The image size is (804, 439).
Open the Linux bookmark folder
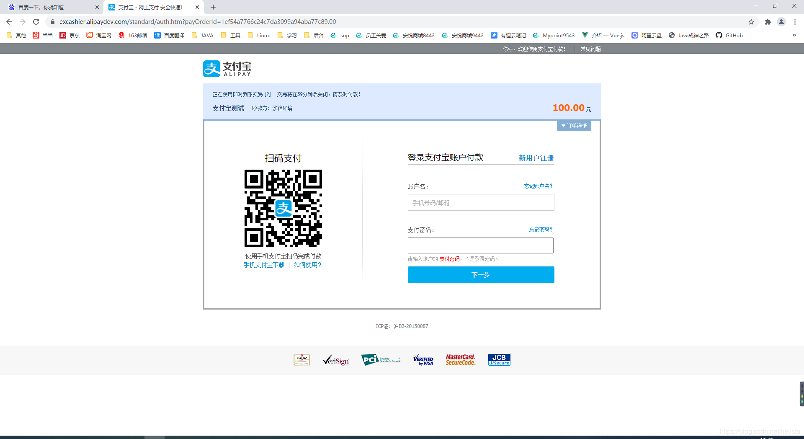[259, 36]
